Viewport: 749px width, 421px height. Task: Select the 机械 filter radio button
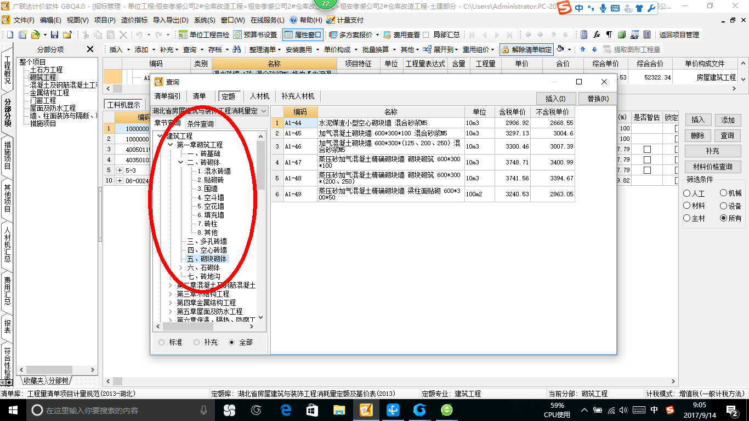click(724, 194)
